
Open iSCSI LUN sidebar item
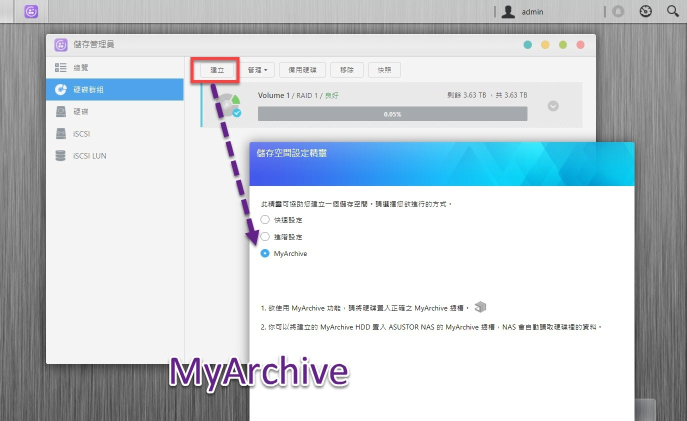point(115,155)
